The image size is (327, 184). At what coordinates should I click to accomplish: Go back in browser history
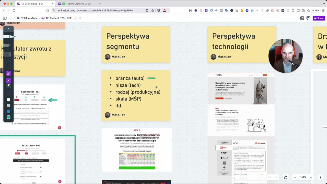(x=4, y=10)
